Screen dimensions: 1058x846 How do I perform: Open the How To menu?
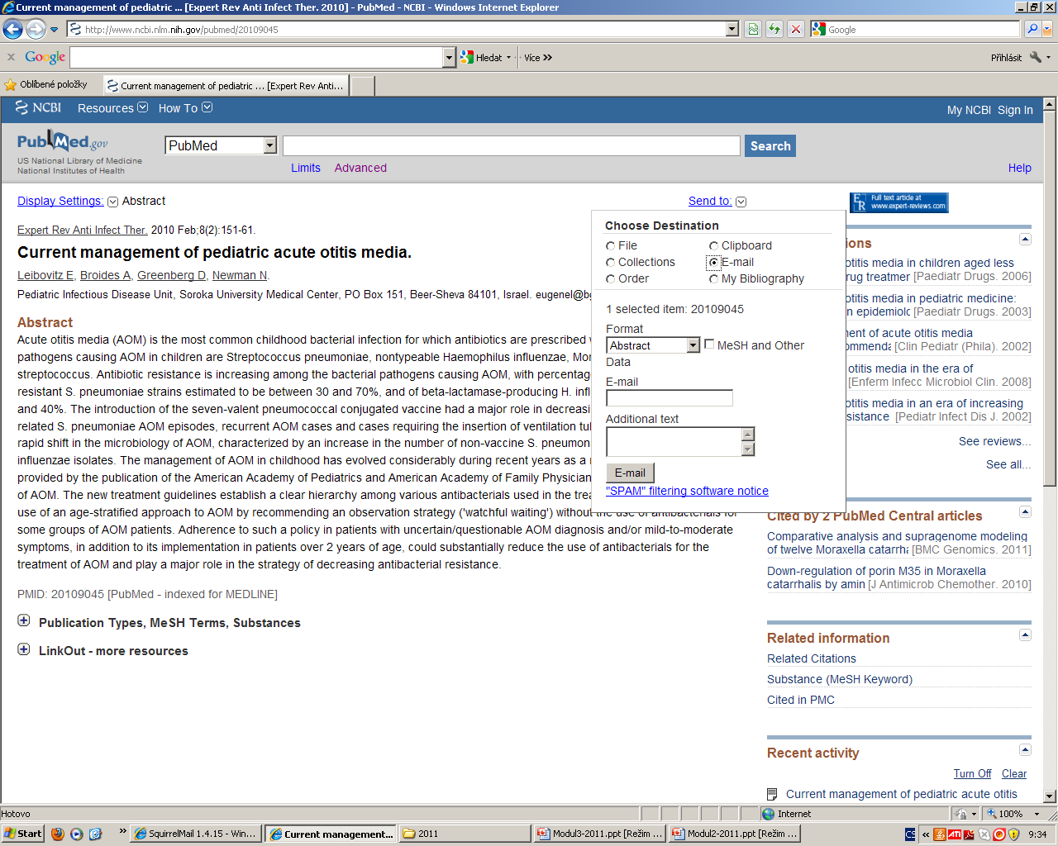pyautogui.click(x=185, y=108)
